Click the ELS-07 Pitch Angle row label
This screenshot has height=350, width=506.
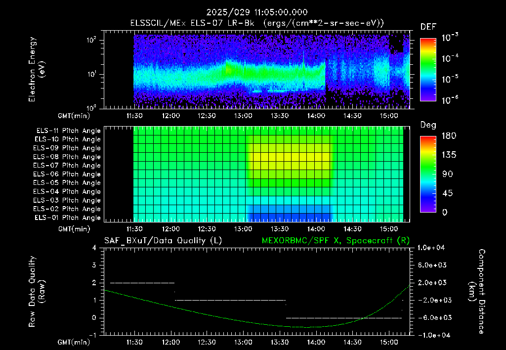click(x=67, y=165)
